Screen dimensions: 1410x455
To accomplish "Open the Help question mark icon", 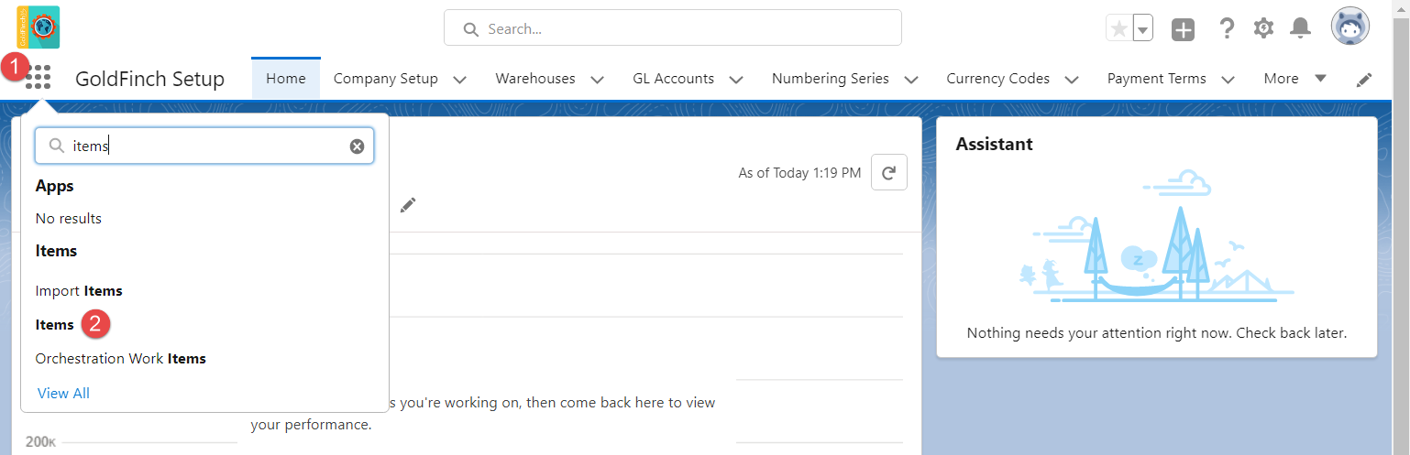I will coord(1227,28).
